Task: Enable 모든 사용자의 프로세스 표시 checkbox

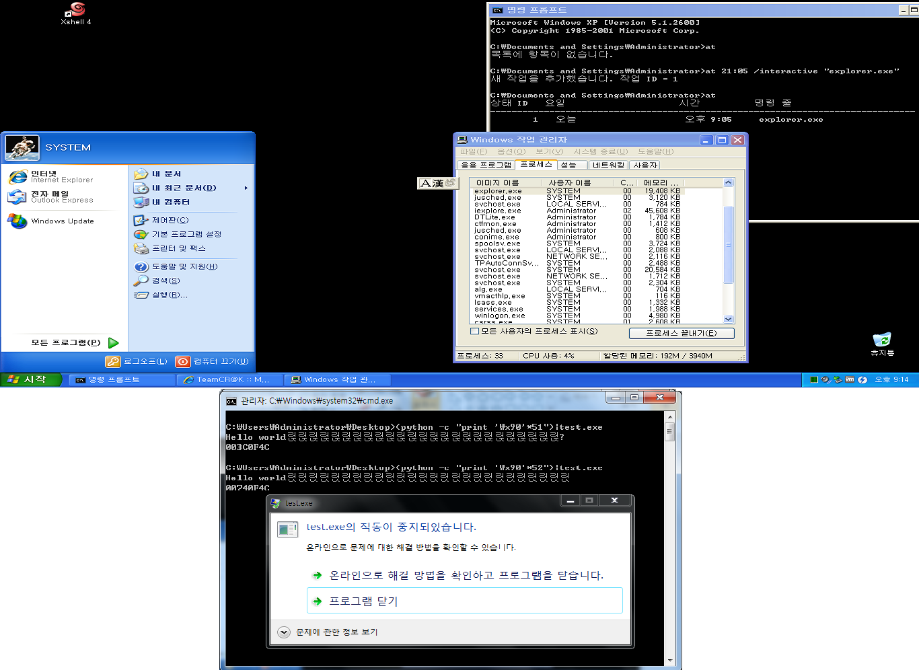Action: coord(475,332)
